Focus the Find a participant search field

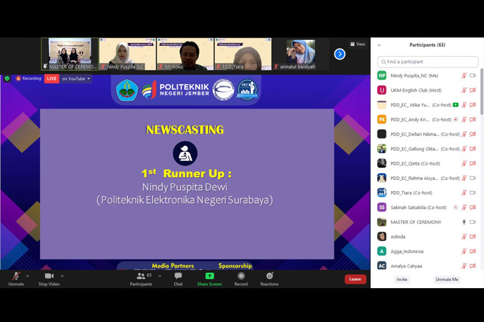(x=428, y=62)
